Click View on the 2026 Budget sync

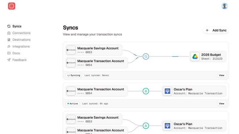point(221,75)
